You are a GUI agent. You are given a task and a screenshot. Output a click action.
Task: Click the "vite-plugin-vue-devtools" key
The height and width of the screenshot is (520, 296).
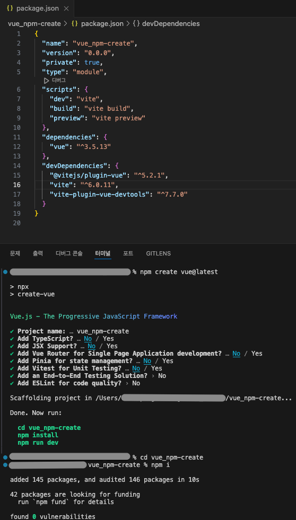101,195
